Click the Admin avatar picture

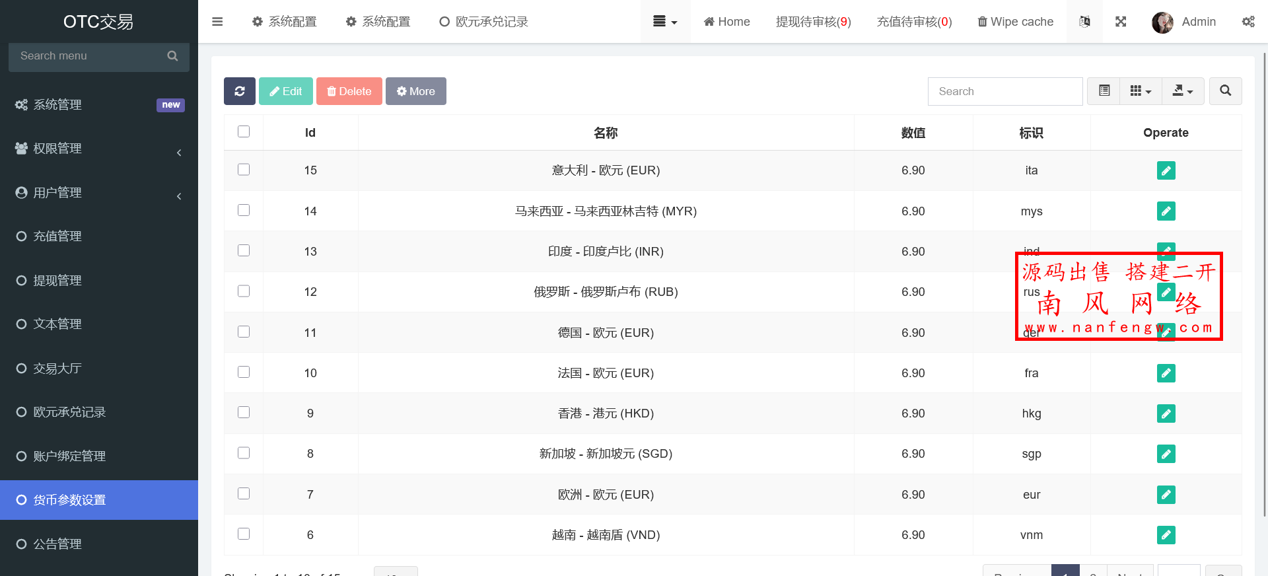click(x=1162, y=22)
